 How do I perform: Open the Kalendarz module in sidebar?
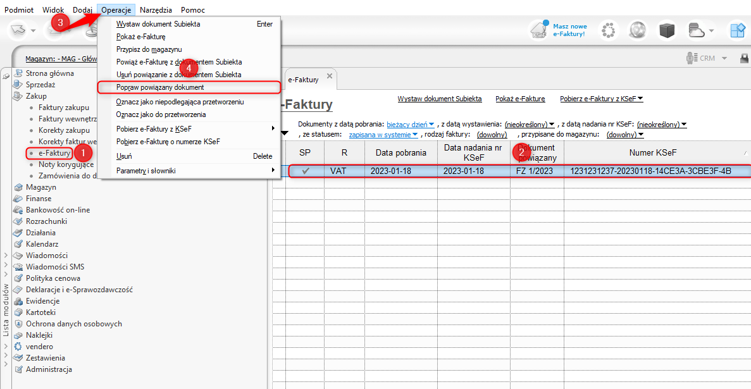(42, 244)
